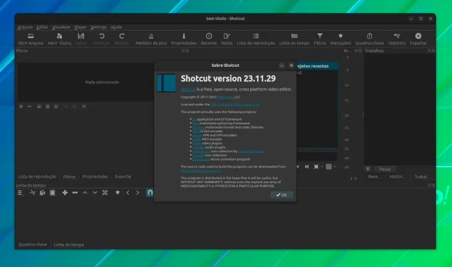Minimize the Sobre Shotcut dialog
This screenshot has height=267, width=452.
coord(281,66)
